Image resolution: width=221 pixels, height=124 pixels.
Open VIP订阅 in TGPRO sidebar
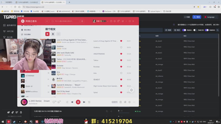pyautogui.click(x=9, y=31)
